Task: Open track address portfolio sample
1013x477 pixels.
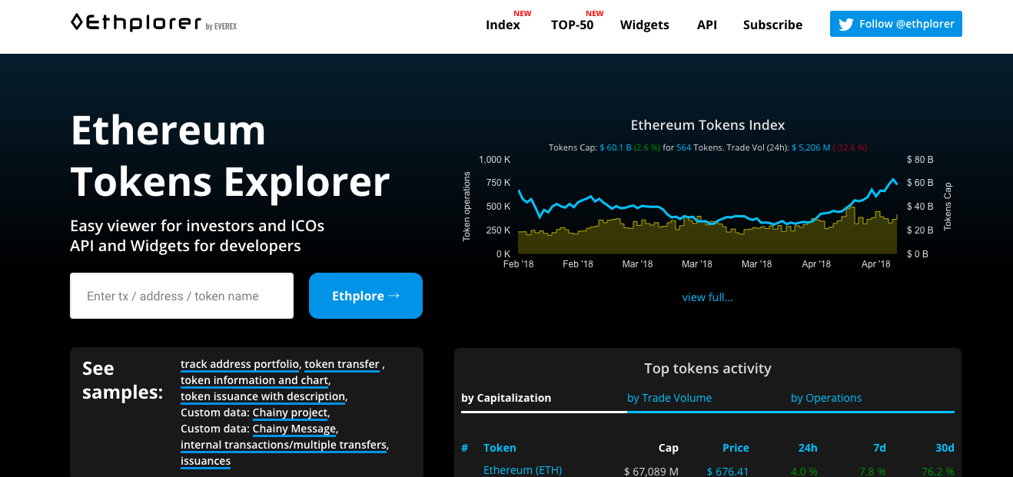Action: click(x=240, y=364)
